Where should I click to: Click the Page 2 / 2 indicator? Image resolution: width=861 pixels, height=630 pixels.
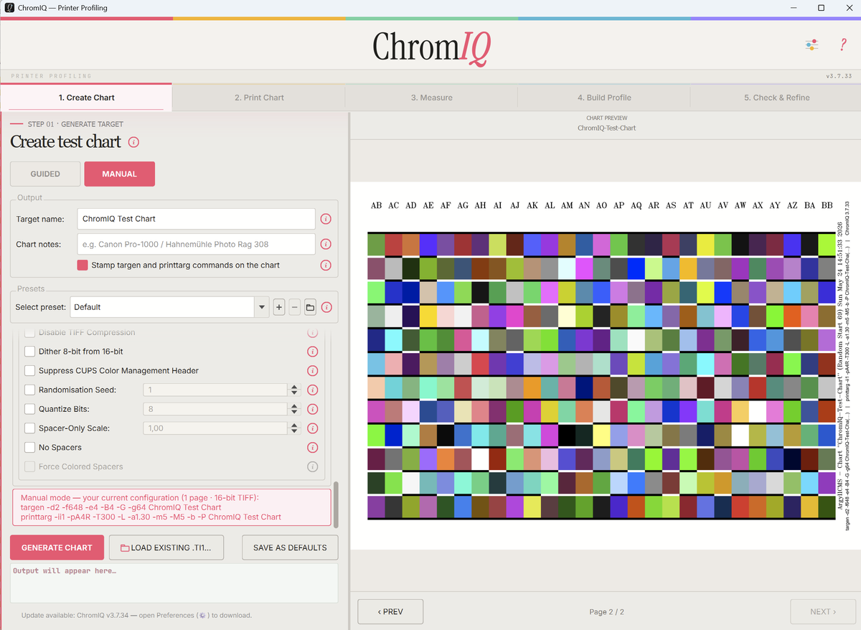(606, 612)
